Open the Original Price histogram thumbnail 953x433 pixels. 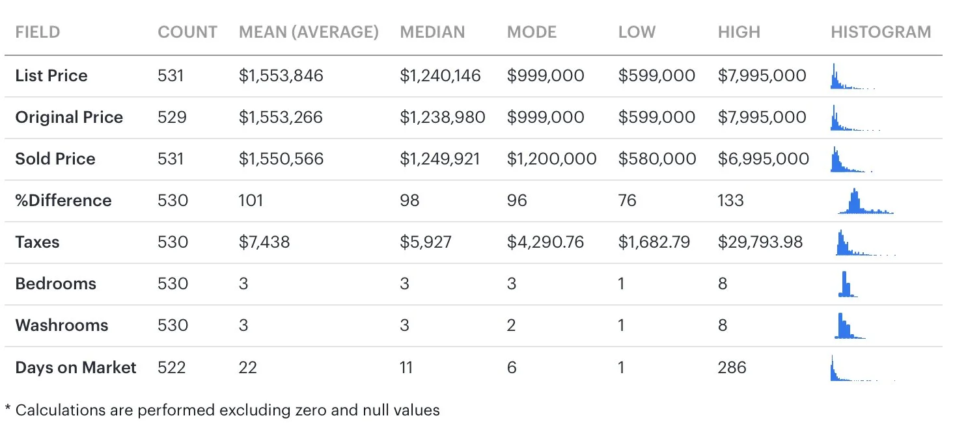pyautogui.click(x=855, y=118)
